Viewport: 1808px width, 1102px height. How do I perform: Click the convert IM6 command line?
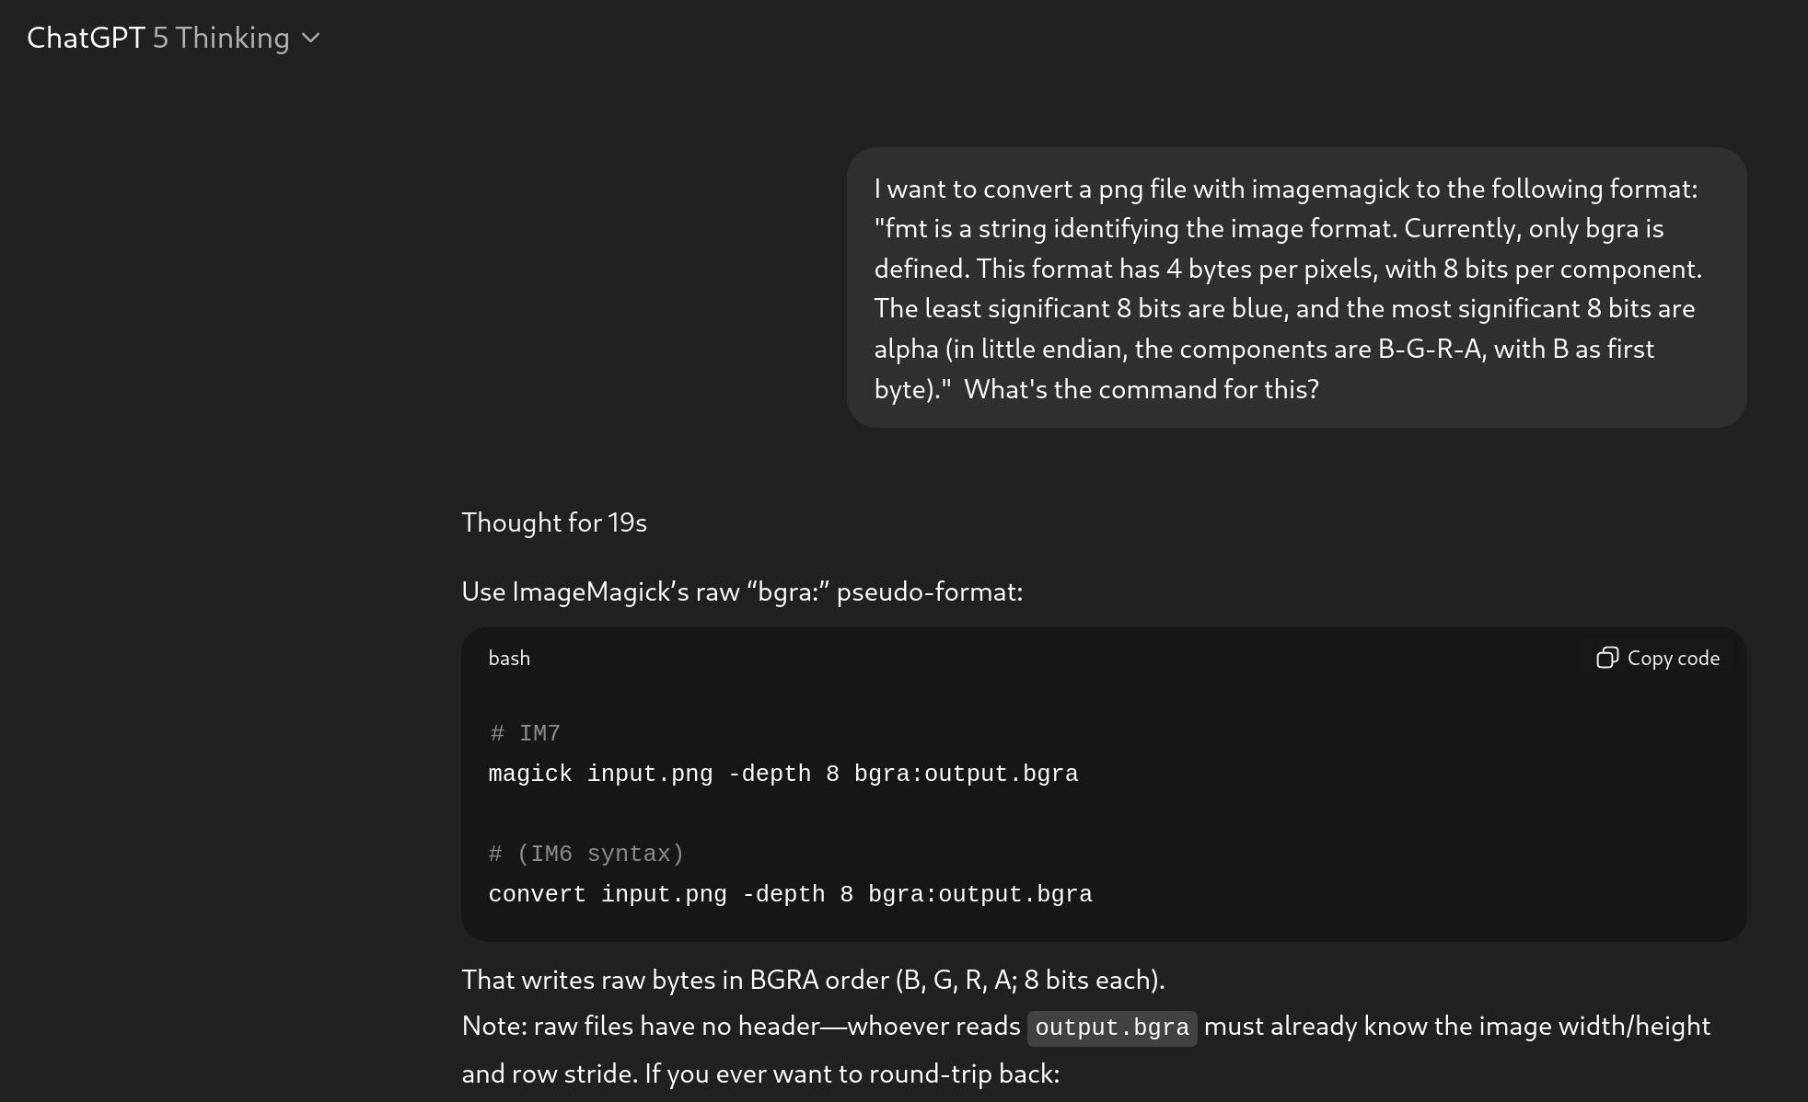[790, 894]
